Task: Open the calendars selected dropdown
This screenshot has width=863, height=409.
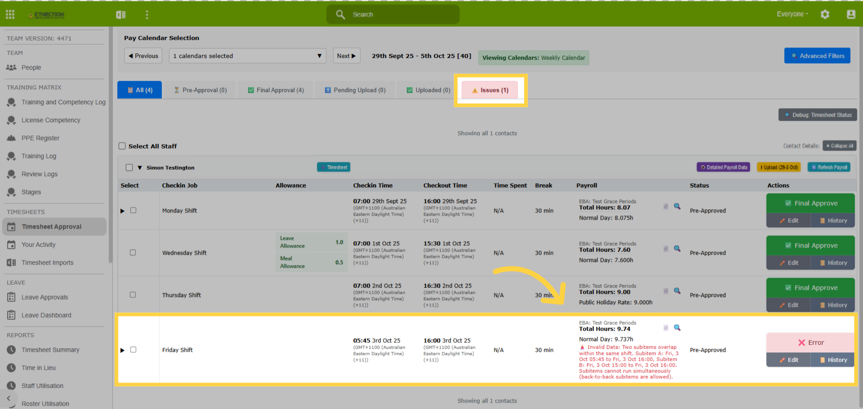Action: [247, 56]
